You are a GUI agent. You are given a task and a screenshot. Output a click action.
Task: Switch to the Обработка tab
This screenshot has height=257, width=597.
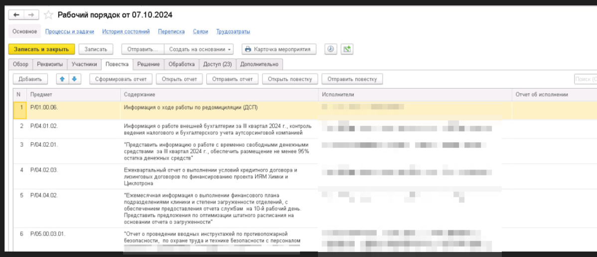click(x=181, y=65)
